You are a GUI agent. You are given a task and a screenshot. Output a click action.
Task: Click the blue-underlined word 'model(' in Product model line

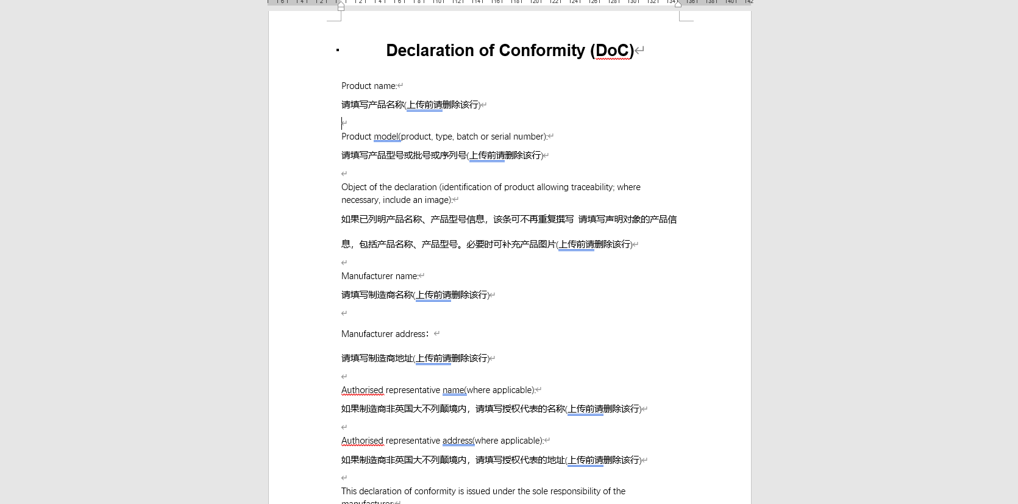(386, 137)
